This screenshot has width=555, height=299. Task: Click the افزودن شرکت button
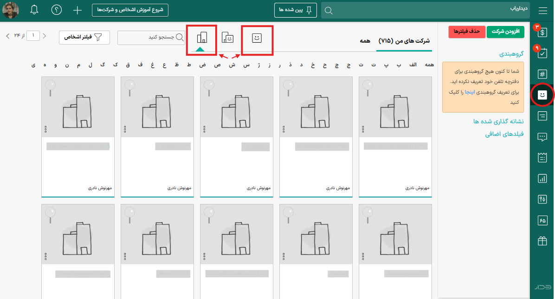click(x=505, y=32)
